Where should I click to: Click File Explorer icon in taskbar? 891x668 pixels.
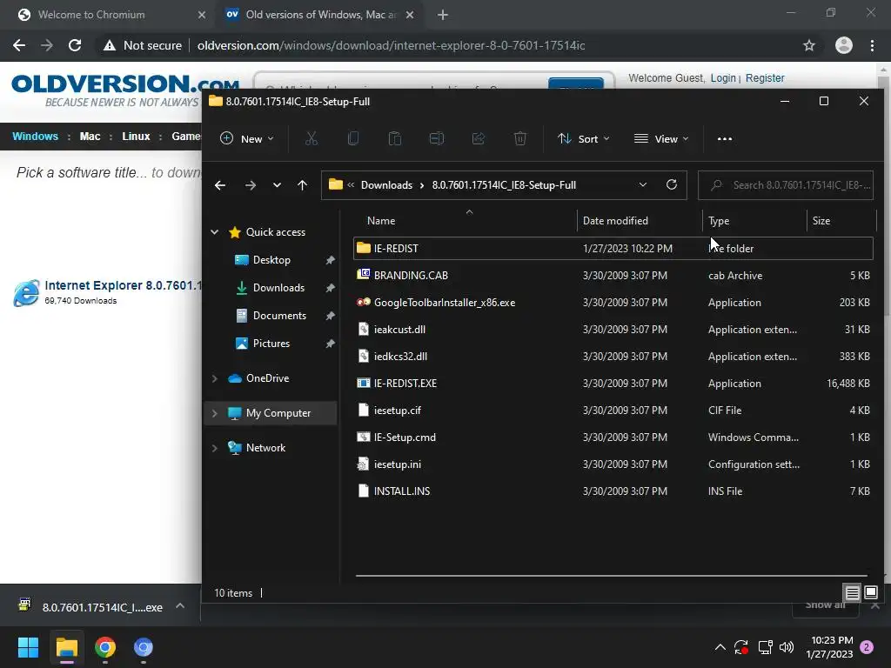(x=66, y=647)
